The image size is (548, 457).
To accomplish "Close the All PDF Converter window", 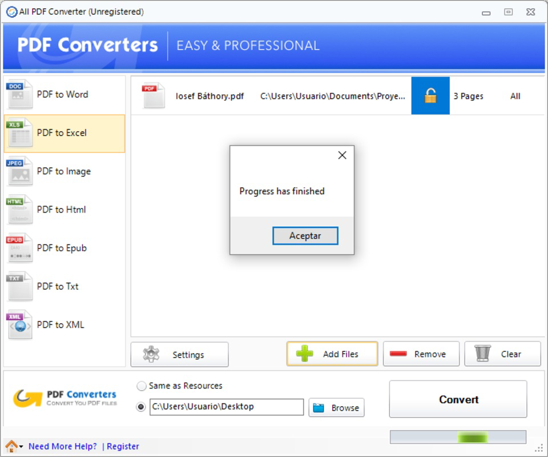I will click(x=530, y=12).
